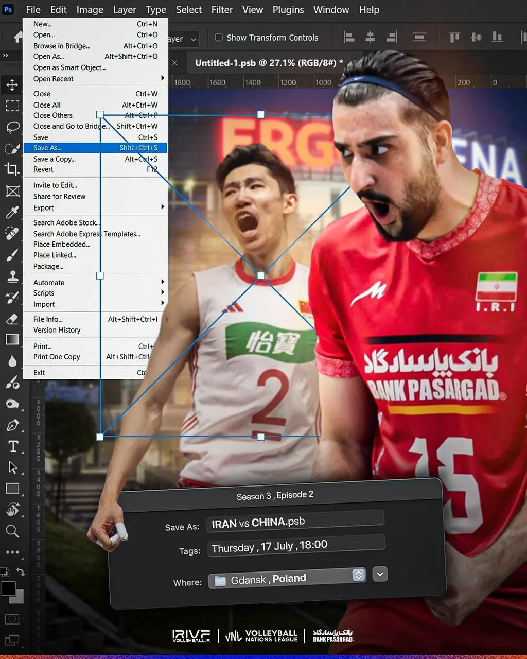Expand the save dialog with chevron button

coord(380,574)
